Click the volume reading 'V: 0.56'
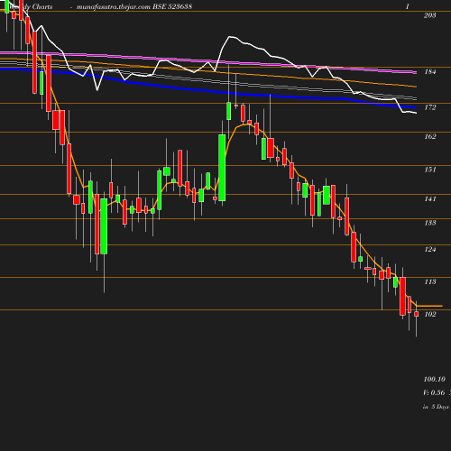The width and height of the screenshot is (451, 451). pyautogui.click(x=434, y=392)
